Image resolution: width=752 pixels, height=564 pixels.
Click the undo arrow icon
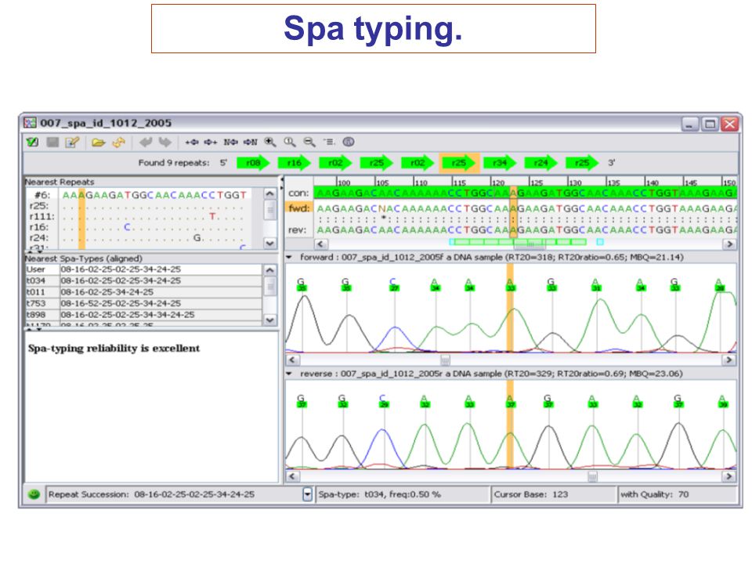pyautogui.click(x=146, y=142)
